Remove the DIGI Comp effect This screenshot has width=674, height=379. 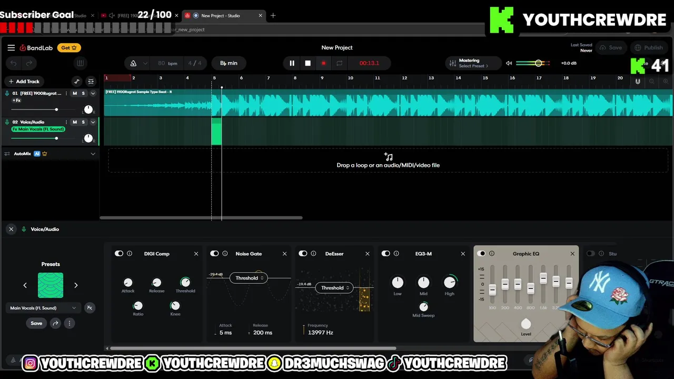[196, 254]
